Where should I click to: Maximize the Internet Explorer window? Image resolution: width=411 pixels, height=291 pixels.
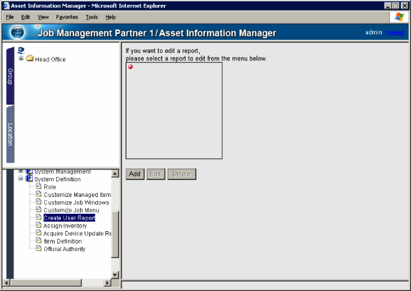[396, 6]
